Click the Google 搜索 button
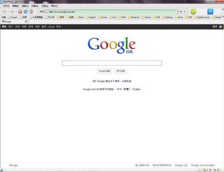 click(x=104, y=71)
